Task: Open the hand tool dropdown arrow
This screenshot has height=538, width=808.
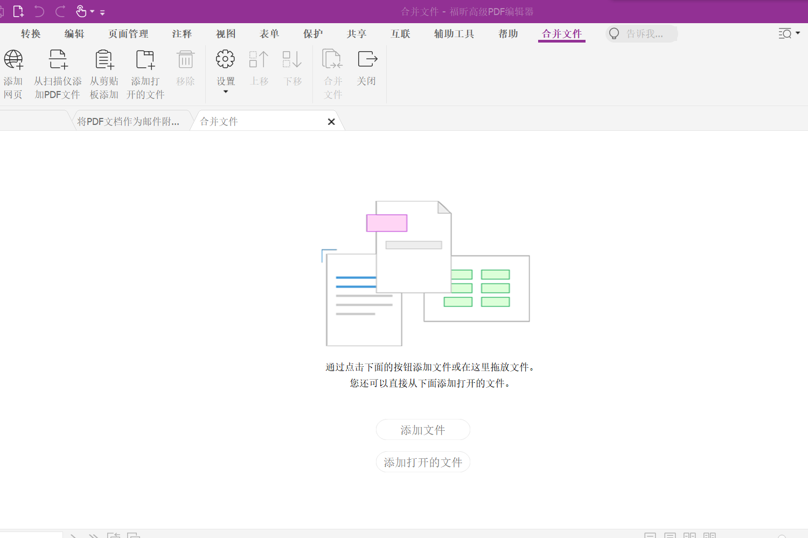Action: click(92, 11)
